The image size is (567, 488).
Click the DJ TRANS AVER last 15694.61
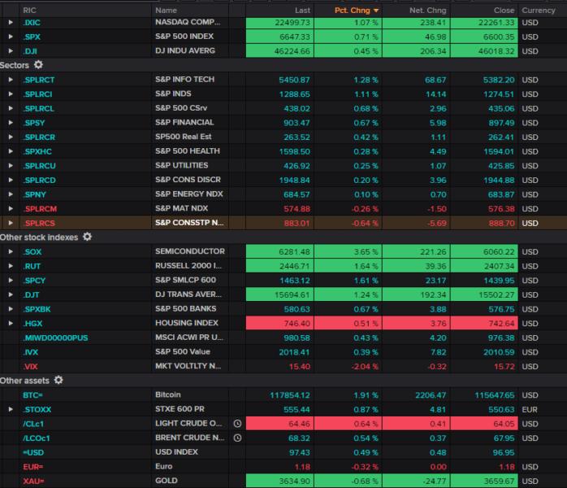point(292,295)
